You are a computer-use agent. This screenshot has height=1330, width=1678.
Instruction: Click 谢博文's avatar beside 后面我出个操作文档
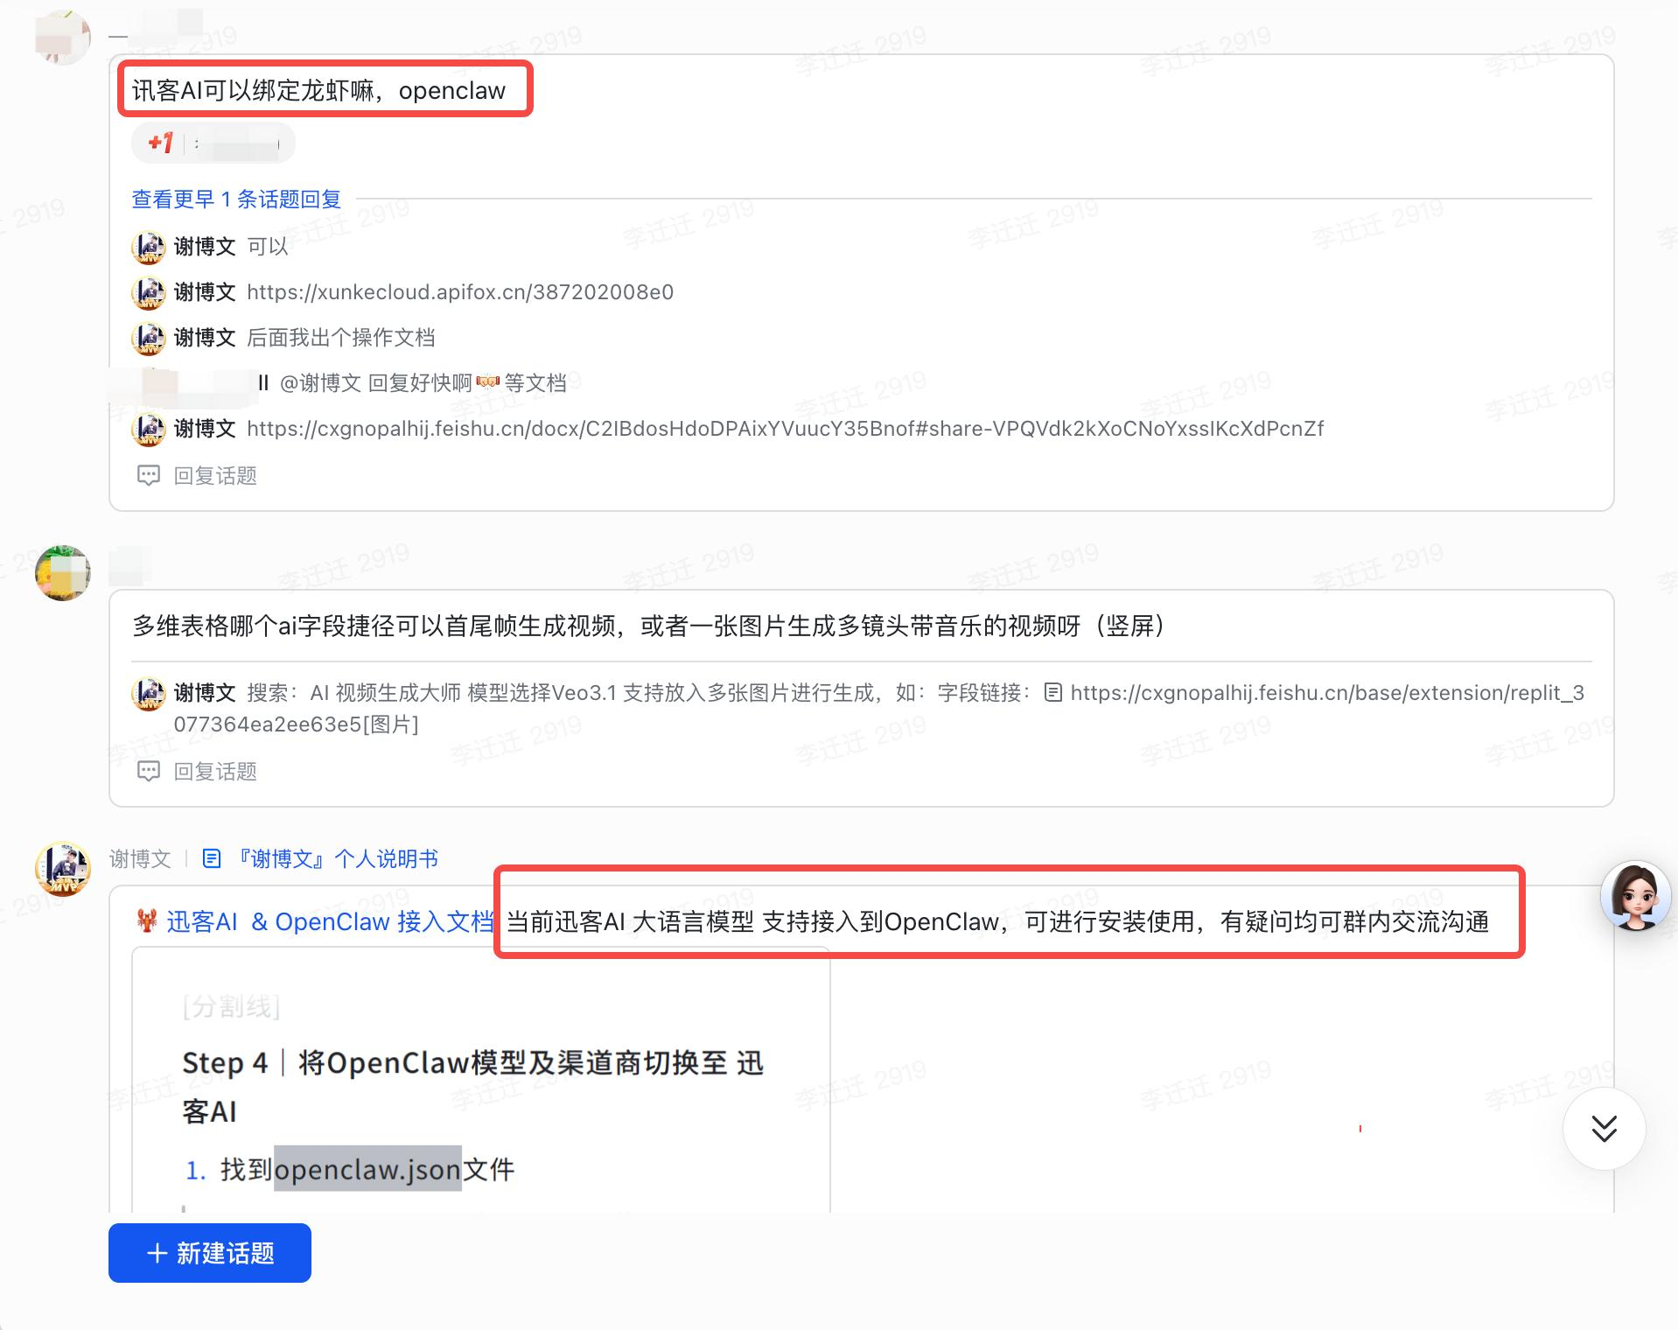[149, 338]
